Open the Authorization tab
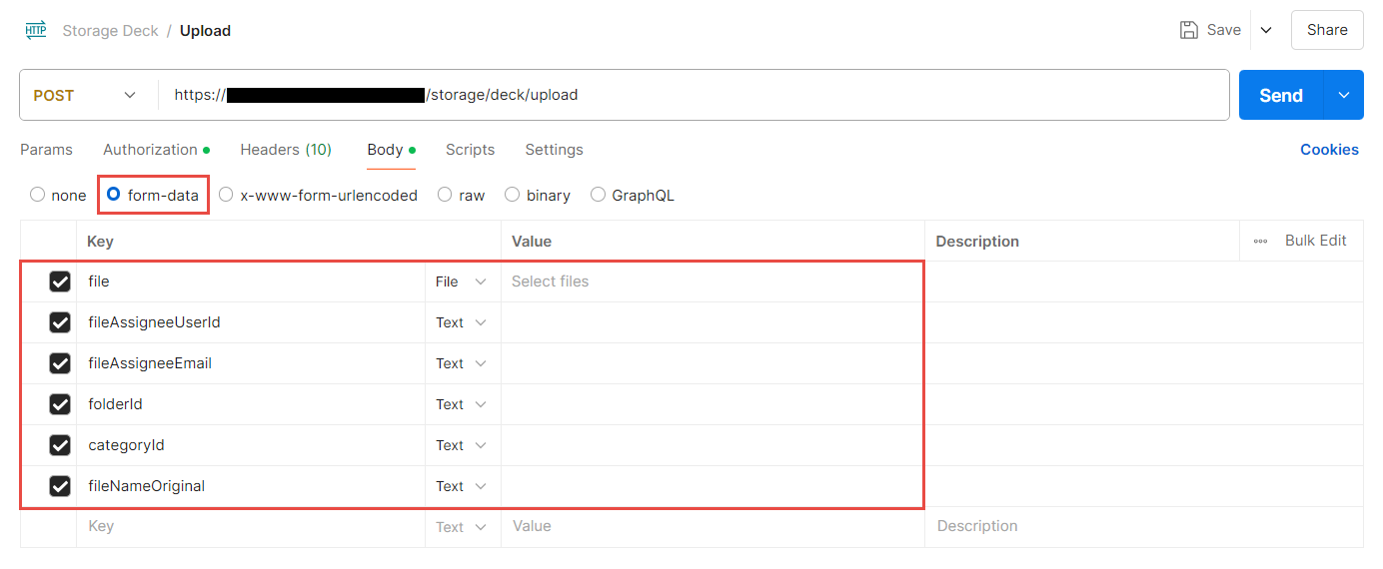 150,150
